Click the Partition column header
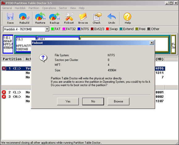The image size is (179, 145). tap(12, 59)
